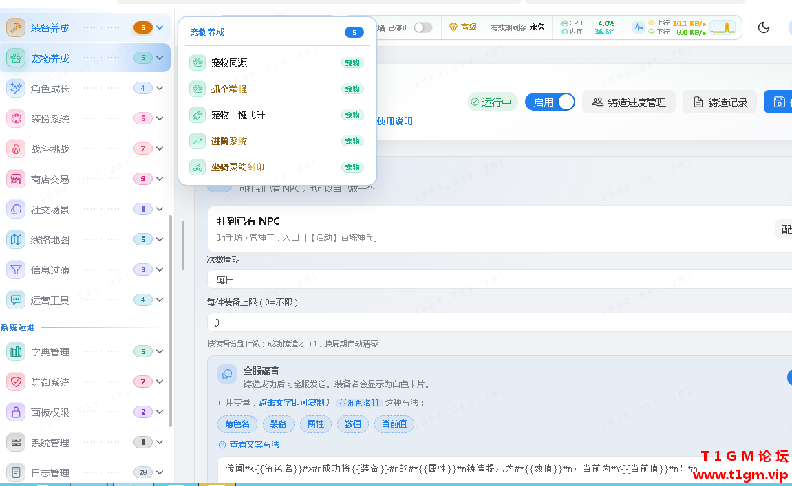Click the 运行中 status badge
792x486 pixels.
pyautogui.click(x=493, y=102)
